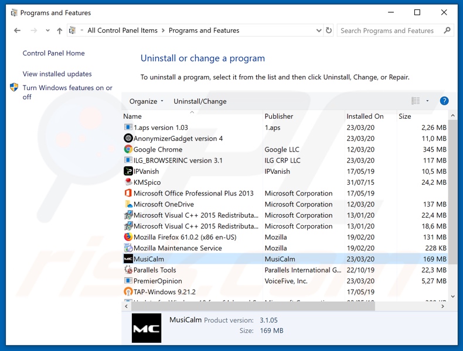Viewport: 463px width, 351px height.
Task: Click Parallels International publisher cell
Action: tap(302, 270)
